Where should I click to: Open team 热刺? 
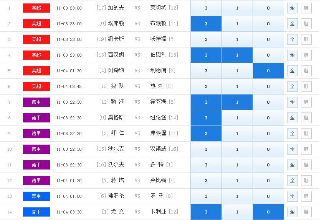click(157, 86)
